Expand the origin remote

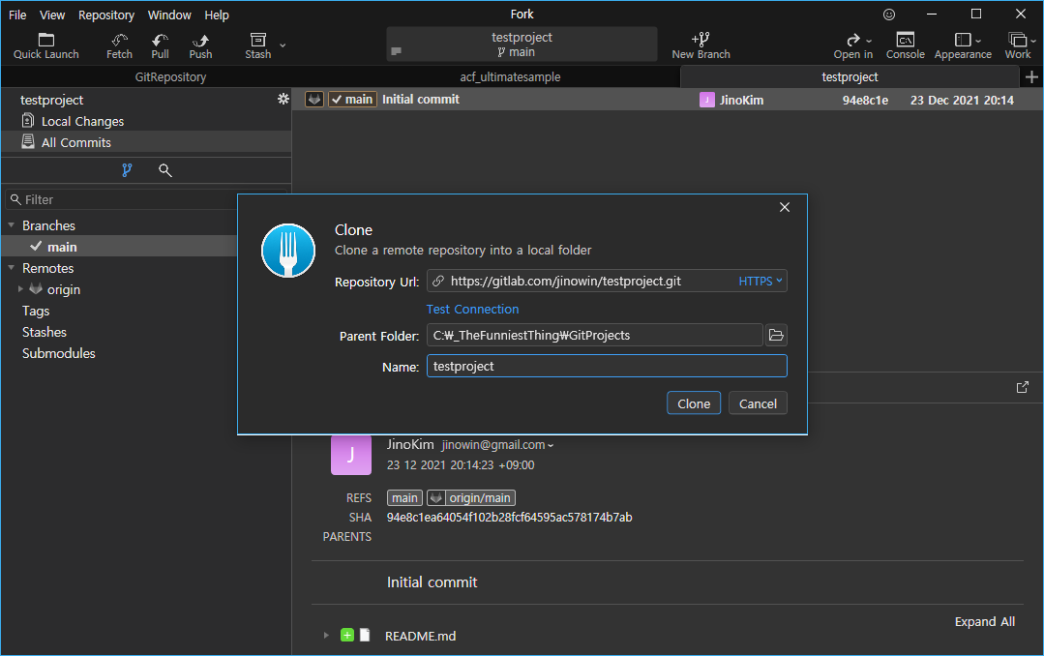[x=20, y=289]
